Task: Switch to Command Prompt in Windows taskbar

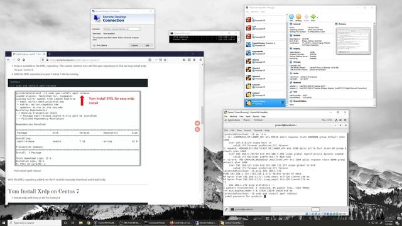Action: pos(155,223)
